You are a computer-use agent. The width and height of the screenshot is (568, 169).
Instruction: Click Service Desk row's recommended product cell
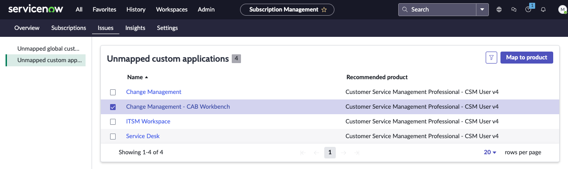[x=422, y=136]
